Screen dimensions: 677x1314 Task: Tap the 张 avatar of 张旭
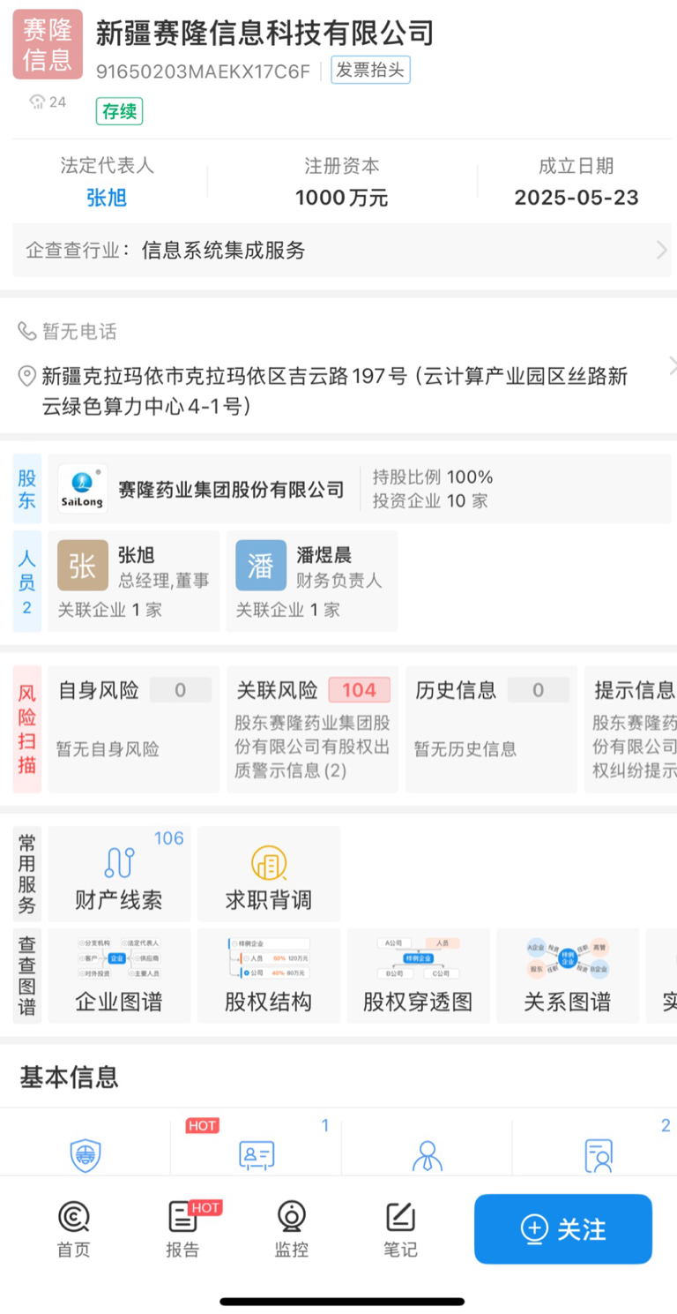[83, 566]
